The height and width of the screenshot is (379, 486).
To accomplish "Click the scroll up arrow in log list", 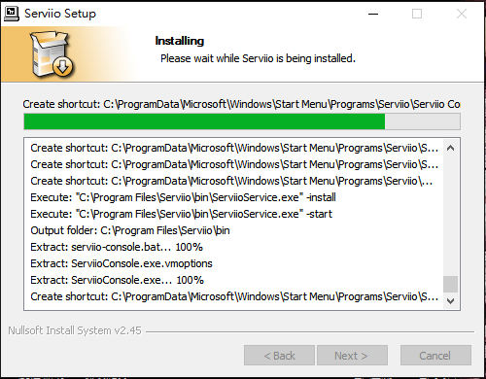I will point(450,149).
